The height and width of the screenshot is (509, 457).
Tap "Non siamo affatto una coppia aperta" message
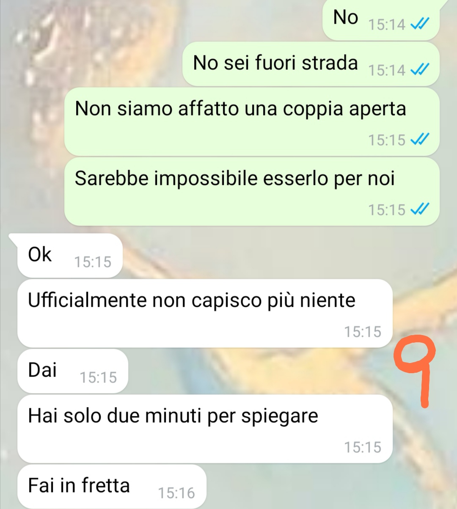click(252, 122)
